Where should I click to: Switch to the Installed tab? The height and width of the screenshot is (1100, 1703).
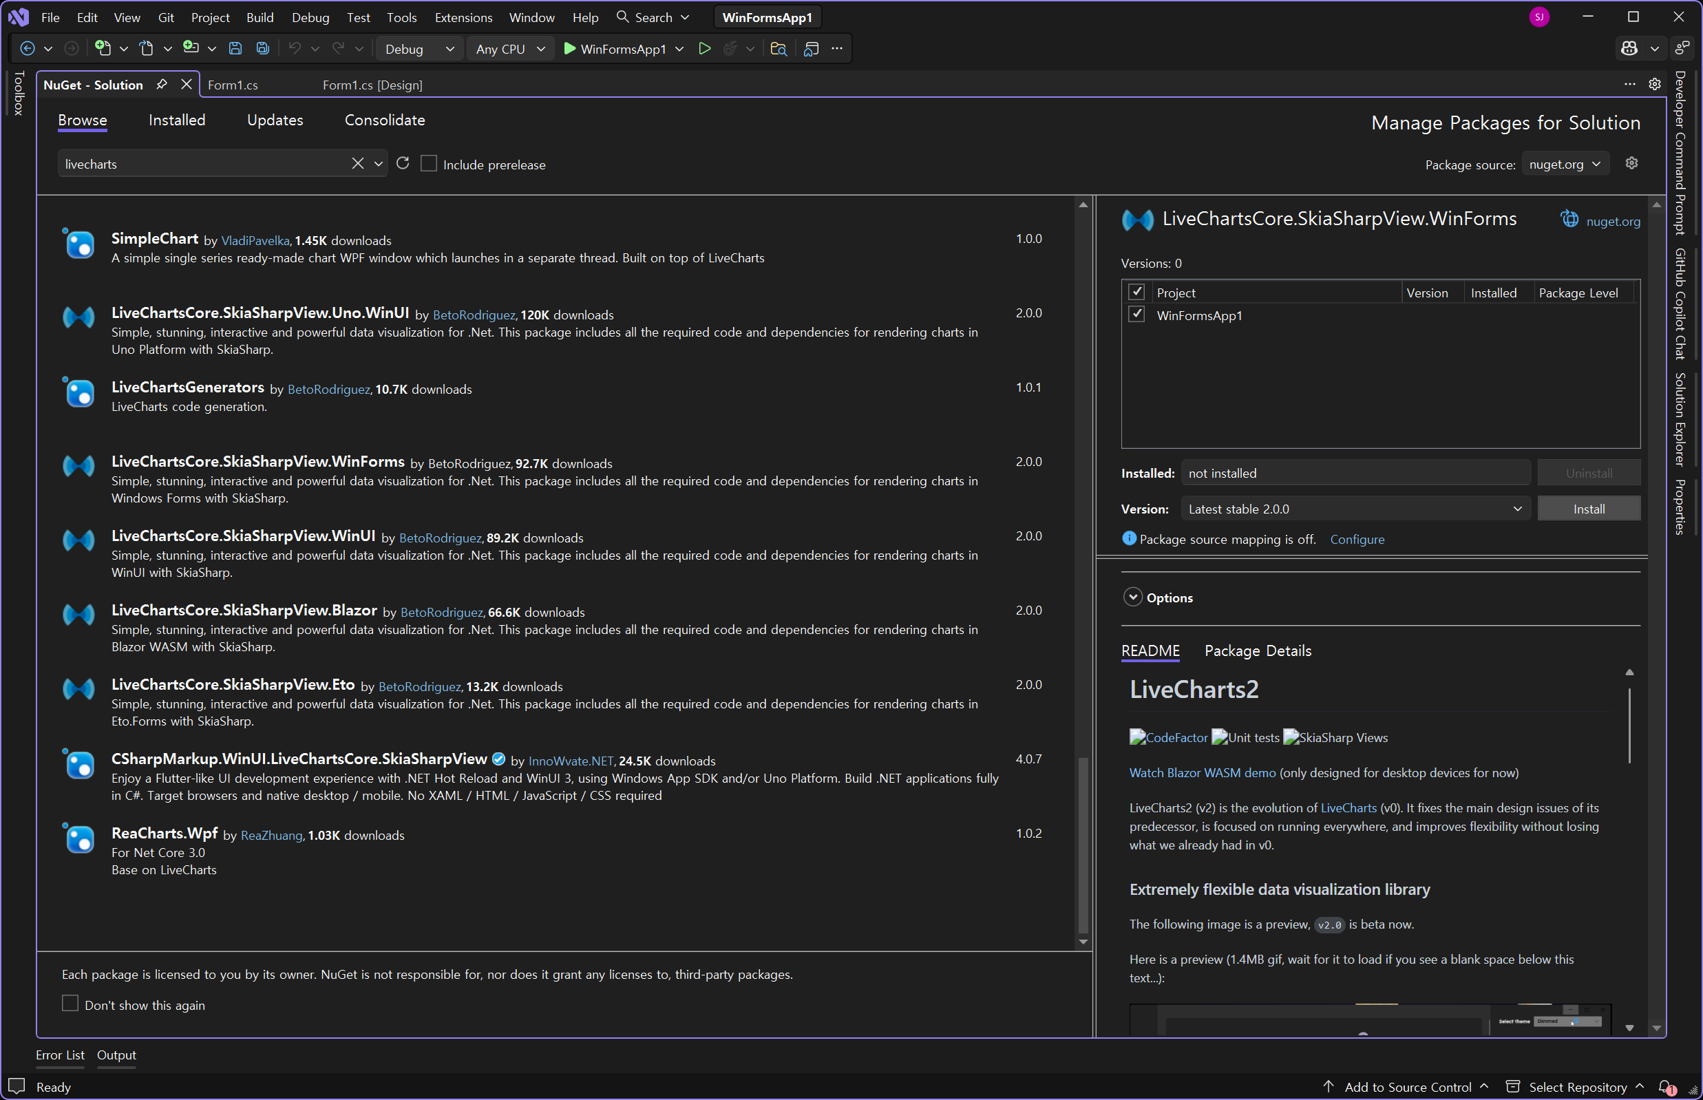pyautogui.click(x=176, y=120)
